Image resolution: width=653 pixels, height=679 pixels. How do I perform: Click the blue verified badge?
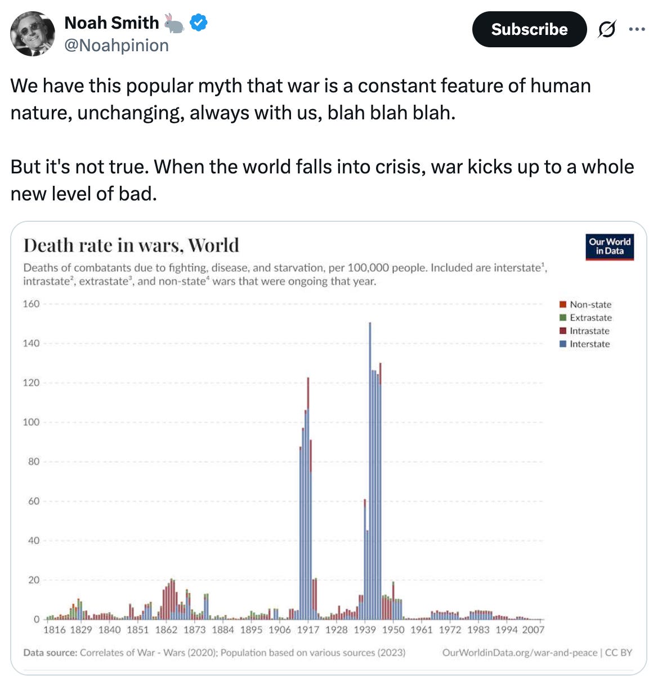(x=198, y=23)
